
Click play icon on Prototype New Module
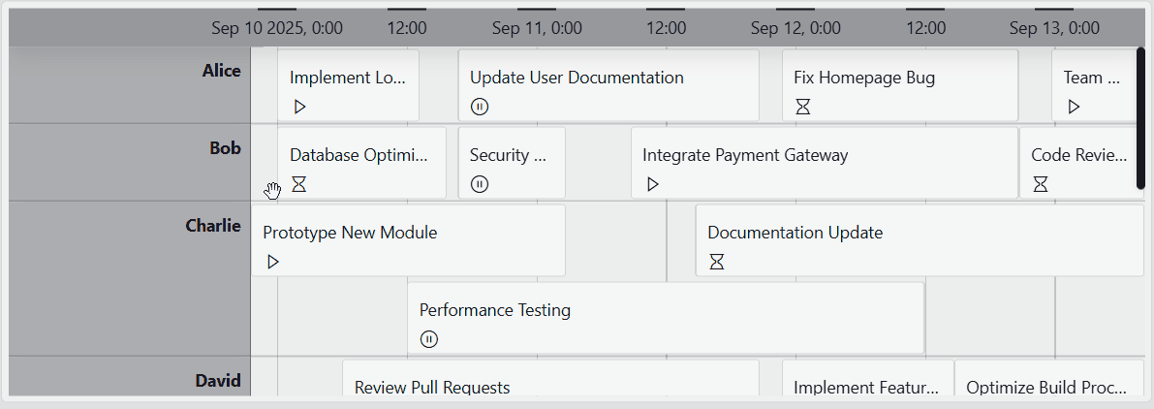point(273,261)
